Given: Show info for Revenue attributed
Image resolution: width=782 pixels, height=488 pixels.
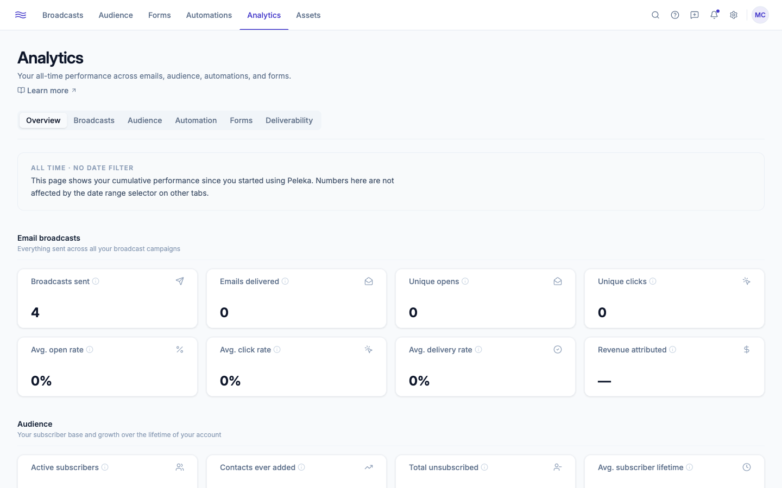Looking at the screenshot, I should click(x=673, y=350).
